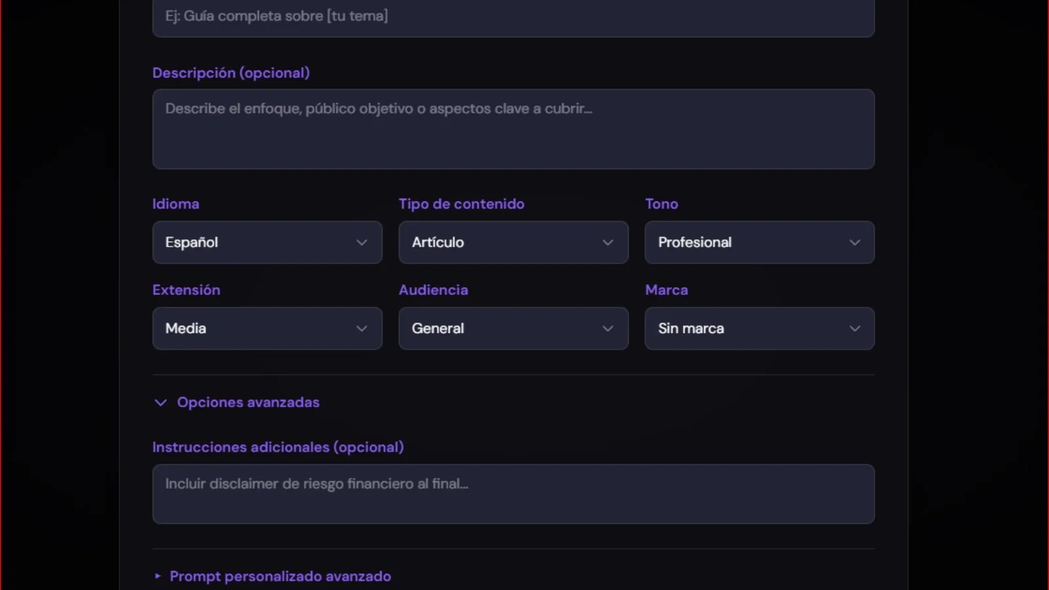
Task: Open the Artículo content type dropdown
Action: 513,243
